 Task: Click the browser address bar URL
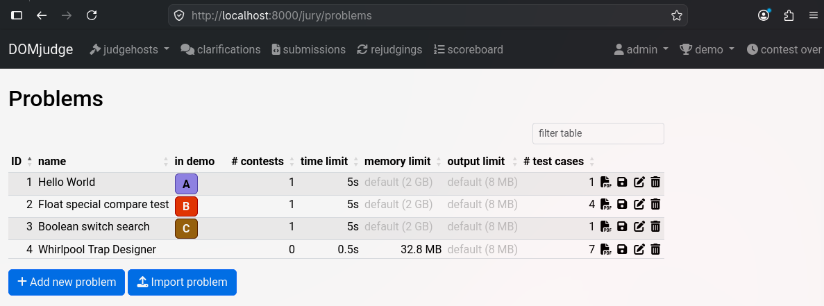pos(282,16)
